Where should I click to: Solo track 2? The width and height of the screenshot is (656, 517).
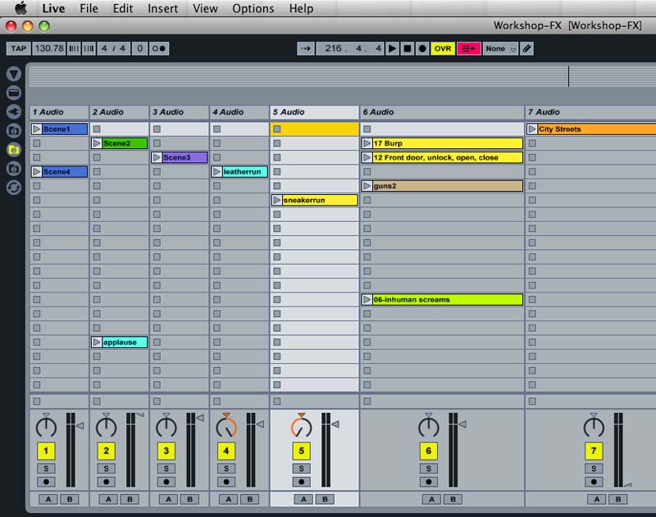click(x=107, y=469)
